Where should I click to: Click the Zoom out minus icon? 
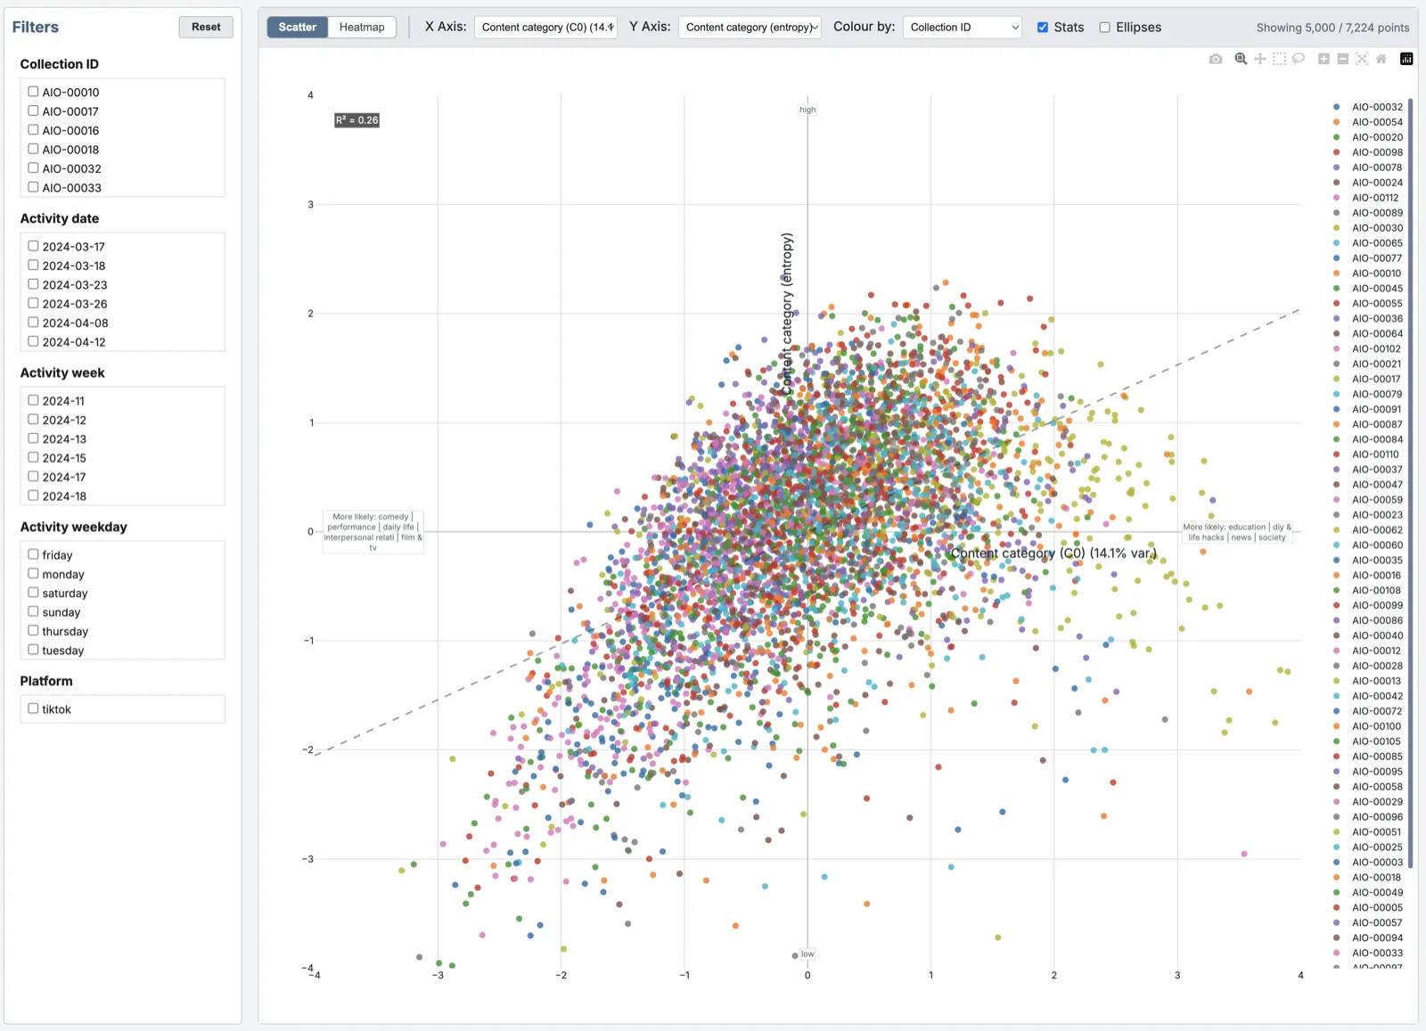1343,59
